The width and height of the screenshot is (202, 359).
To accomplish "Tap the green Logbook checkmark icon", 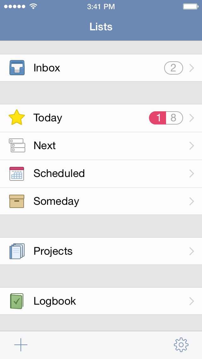I will tap(17, 301).
